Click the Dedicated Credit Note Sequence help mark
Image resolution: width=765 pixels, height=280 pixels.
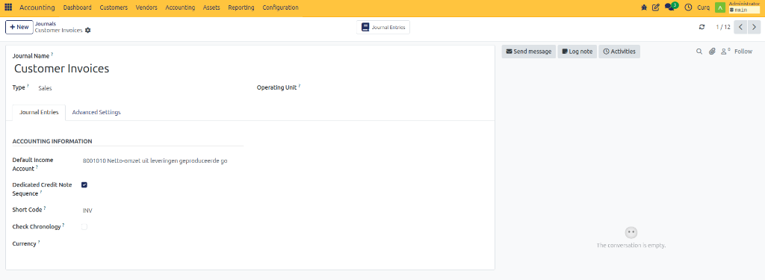click(41, 192)
